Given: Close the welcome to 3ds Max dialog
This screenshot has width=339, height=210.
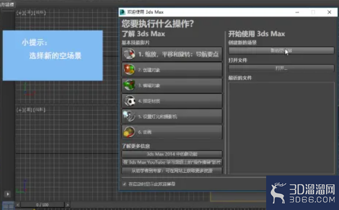Looking at the screenshot, I should [329, 12].
